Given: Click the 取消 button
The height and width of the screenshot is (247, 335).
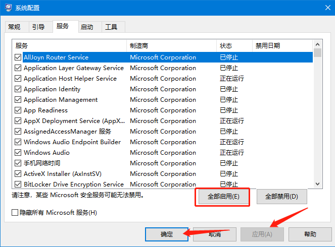Looking at the screenshot, I should coord(214,234).
